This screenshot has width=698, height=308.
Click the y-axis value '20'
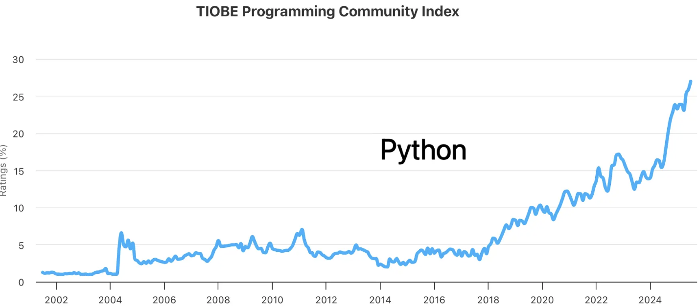pos(18,133)
